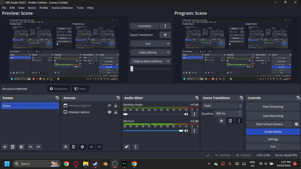Undock the Controls panel float icon
Image resolution: width=301 pixels, height=169 pixels.
pos(298,98)
